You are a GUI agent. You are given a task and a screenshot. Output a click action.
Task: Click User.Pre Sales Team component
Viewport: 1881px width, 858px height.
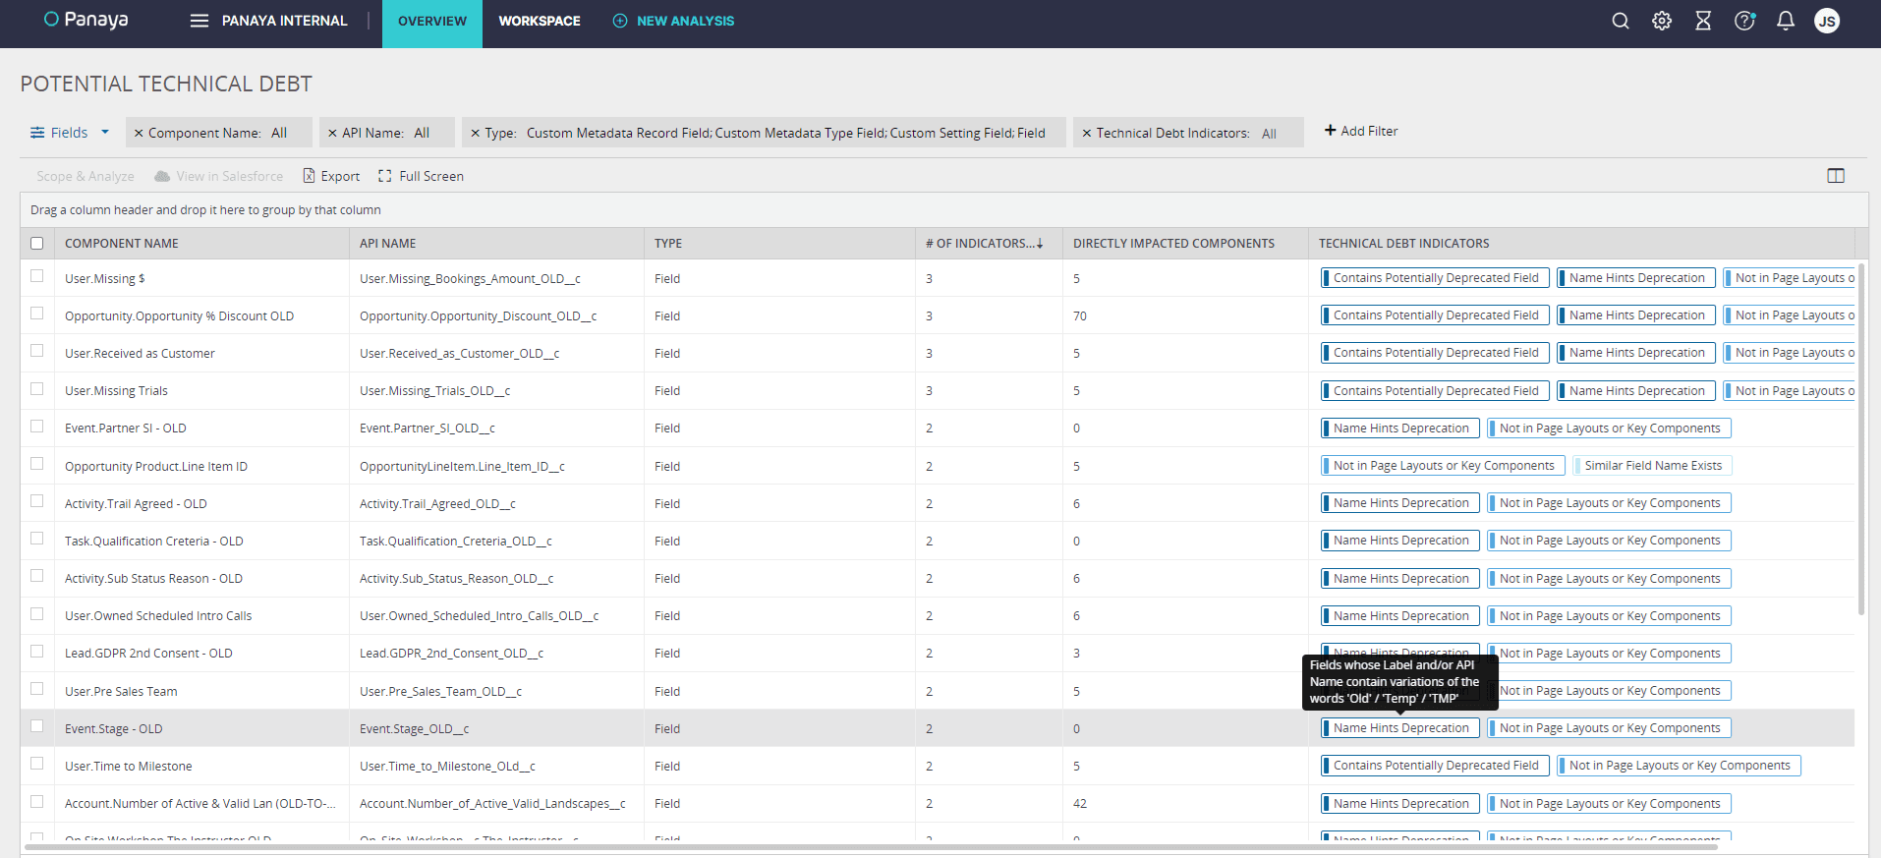[x=121, y=692]
